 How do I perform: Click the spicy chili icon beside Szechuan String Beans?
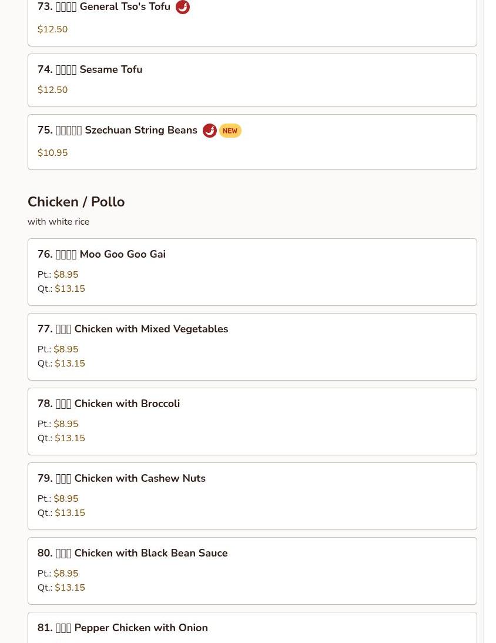pos(210,131)
